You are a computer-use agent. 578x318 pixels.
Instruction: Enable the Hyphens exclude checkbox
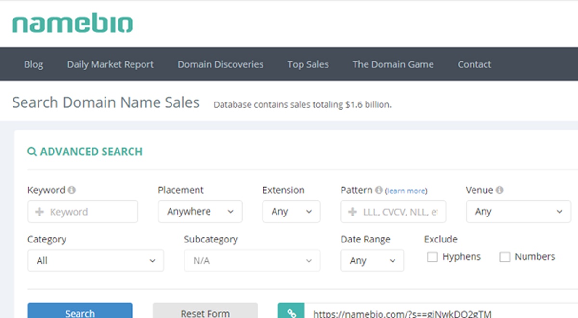pyautogui.click(x=433, y=257)
